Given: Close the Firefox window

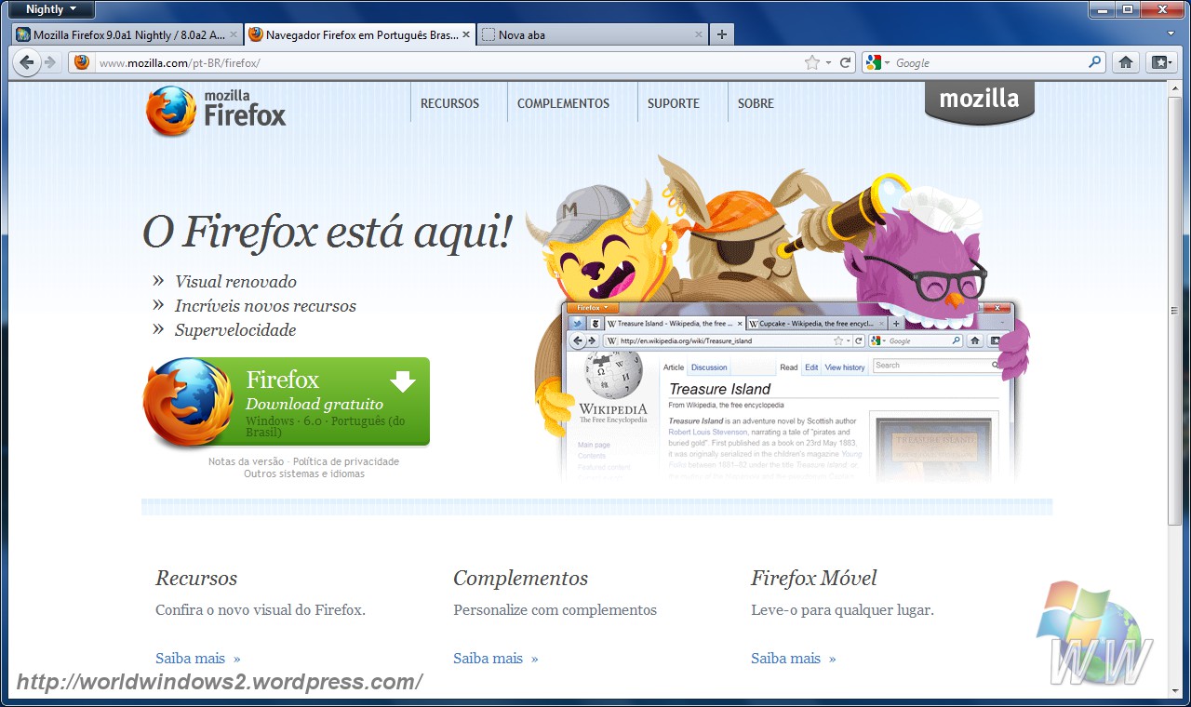Looking at the screenshot, I should [x=1162, y=9].
